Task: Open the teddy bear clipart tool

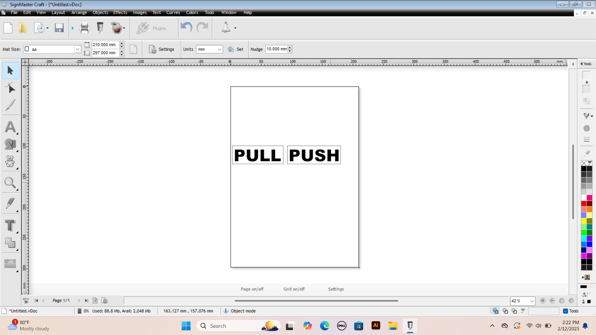Action: pos(10,162)
